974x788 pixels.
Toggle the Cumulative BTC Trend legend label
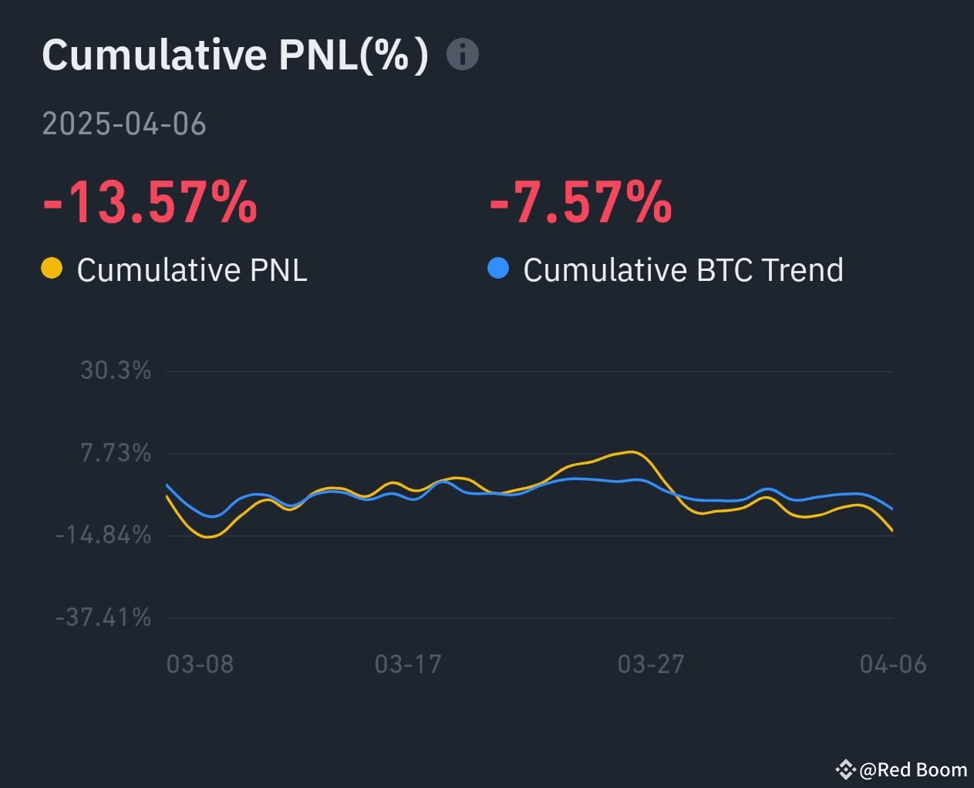click(683, 270)
